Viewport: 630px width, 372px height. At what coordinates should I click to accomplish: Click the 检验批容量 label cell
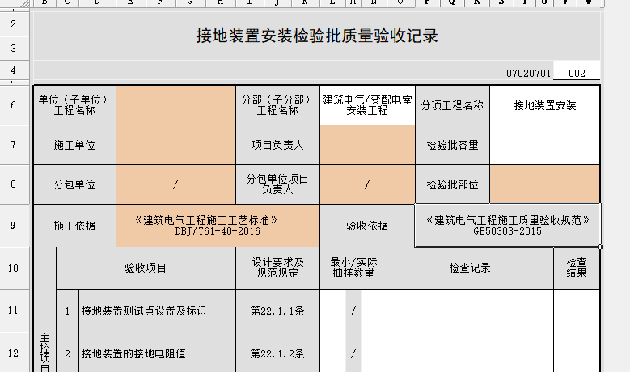(x=452, y=145)
